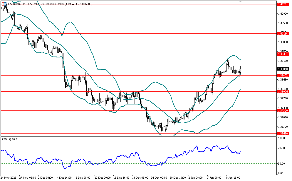The height and width of the screenshot is (181, 292).
Task: Click the RSI 30.00 oversold scale value
Action: [x=282, y=163]
